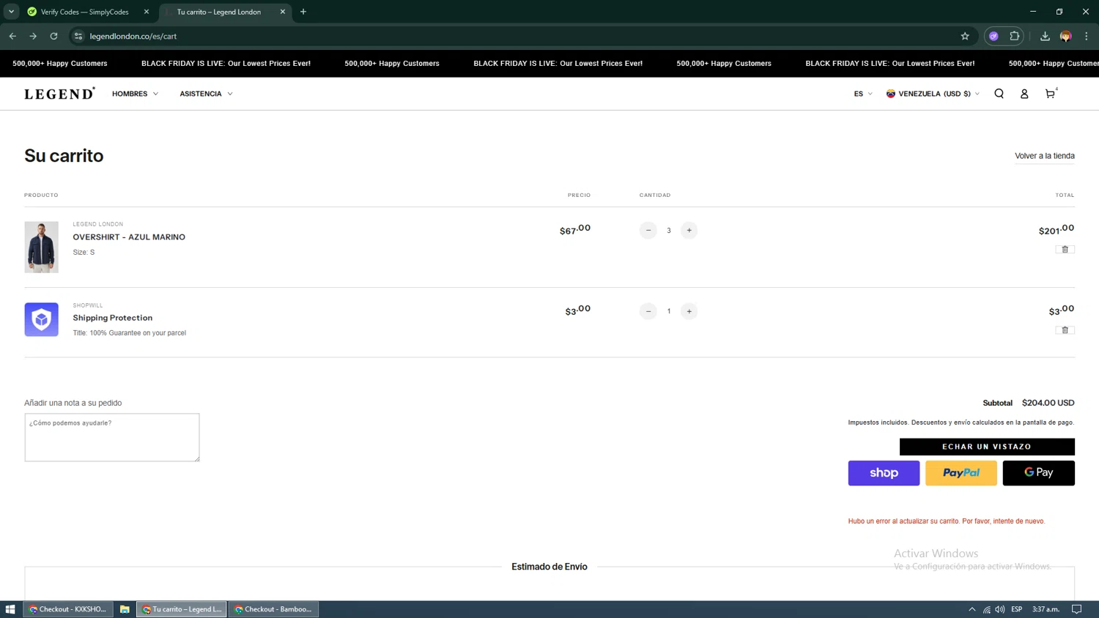Switch to Checkout - KXKSHO taskbar window
Viewport: 1099px width, 618px height.
[x=68, y=609]
